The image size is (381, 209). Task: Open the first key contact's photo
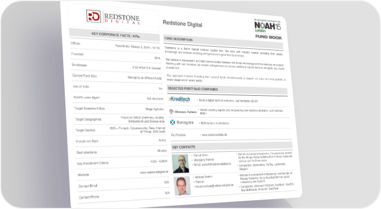[181, 163]
